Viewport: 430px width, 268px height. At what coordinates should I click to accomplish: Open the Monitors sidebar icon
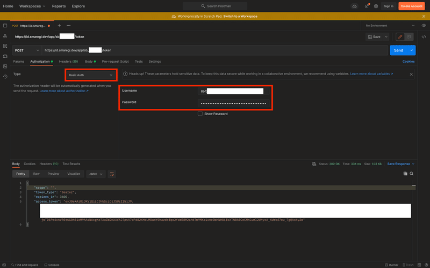point(5,66)
